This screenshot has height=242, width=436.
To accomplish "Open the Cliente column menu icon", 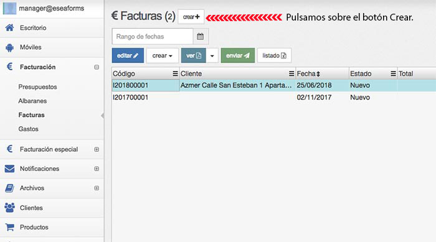I will pos(291,73).
